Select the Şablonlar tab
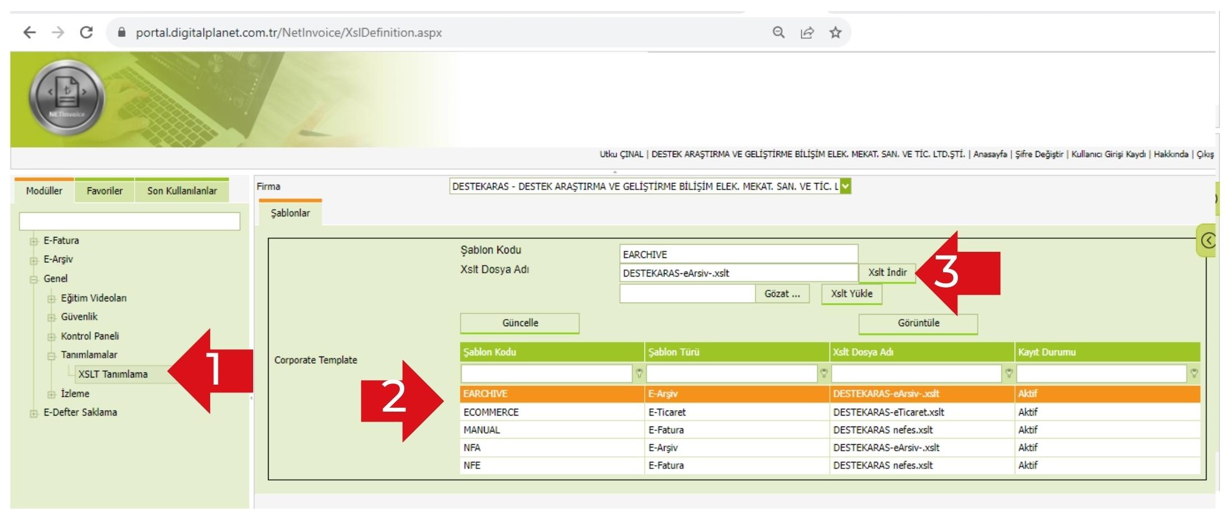The width and height of the screenshot is (1232, 518). point(290,213)
